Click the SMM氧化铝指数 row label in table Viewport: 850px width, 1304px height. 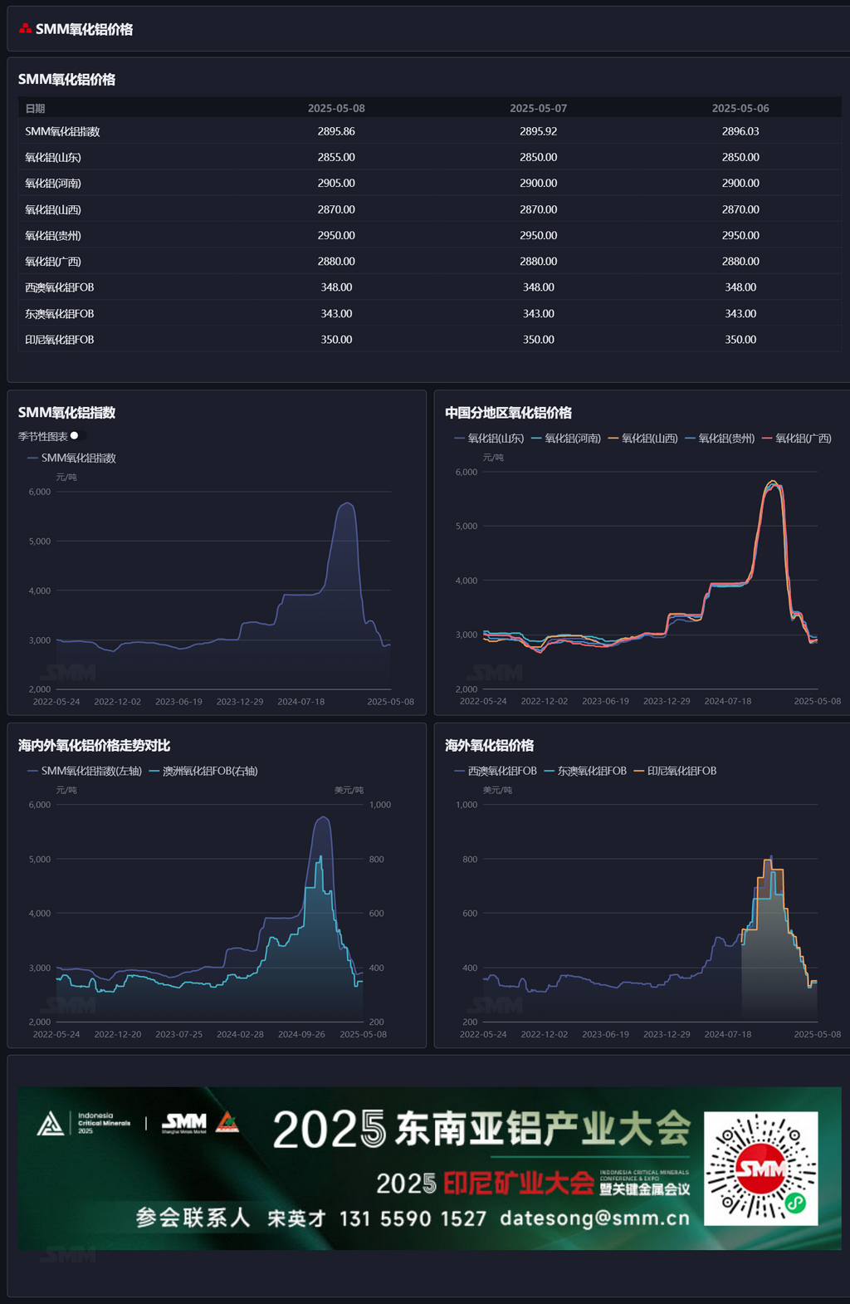pyautogui.click(x=62, y=132)
